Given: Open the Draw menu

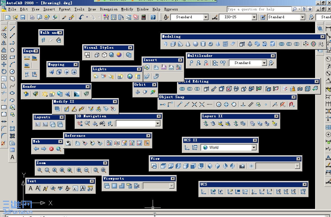Looking at the screenshot, I should (x=92, y=9).
